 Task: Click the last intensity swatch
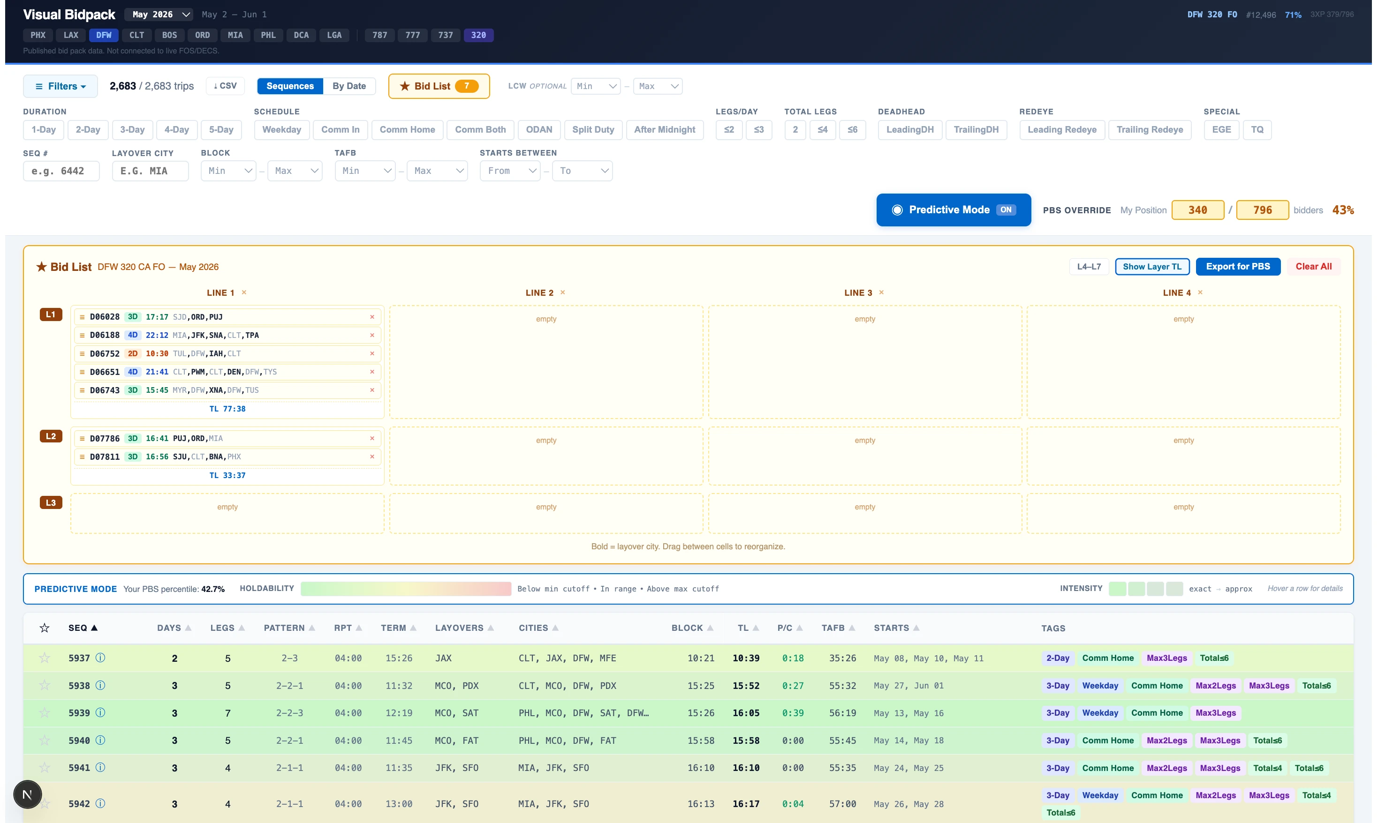1174,589
